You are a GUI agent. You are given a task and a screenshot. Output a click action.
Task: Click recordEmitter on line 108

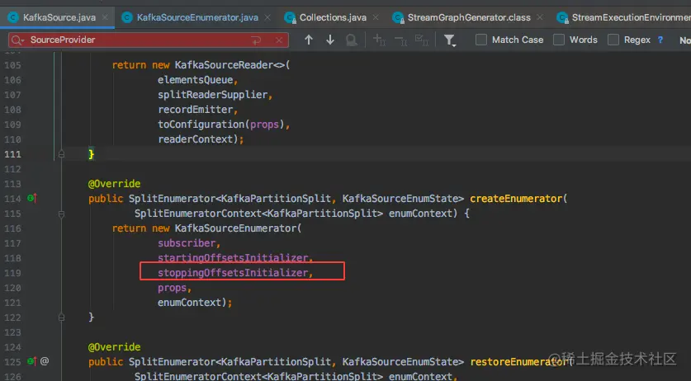click(x=195, y=110)
